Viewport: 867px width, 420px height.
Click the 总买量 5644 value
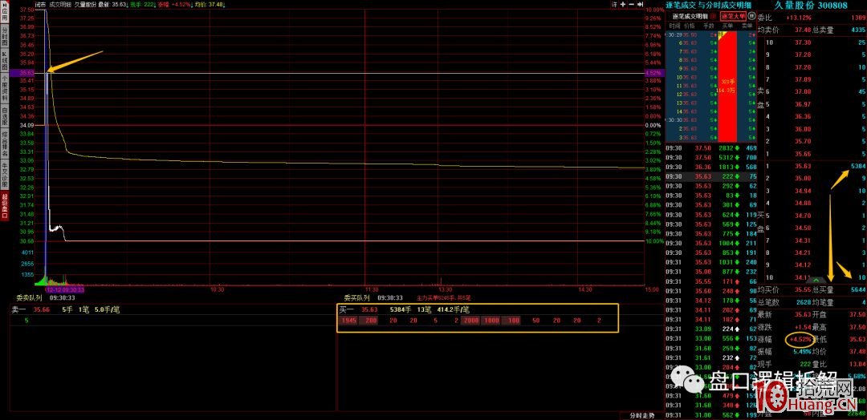click(859, 289)
